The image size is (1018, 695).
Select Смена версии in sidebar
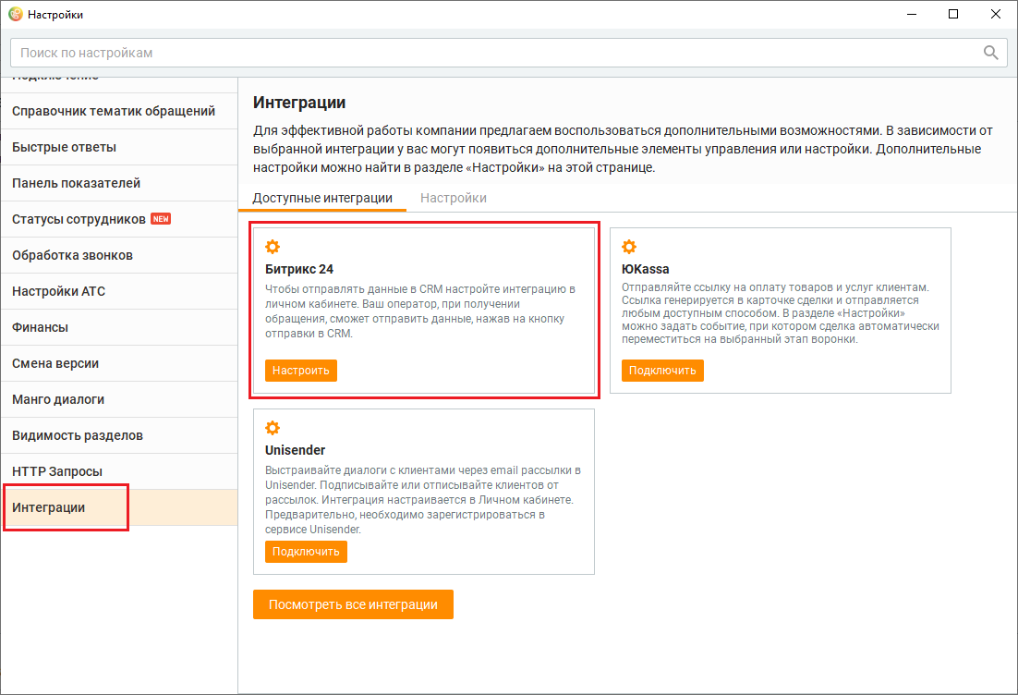[x=119, y=364]
